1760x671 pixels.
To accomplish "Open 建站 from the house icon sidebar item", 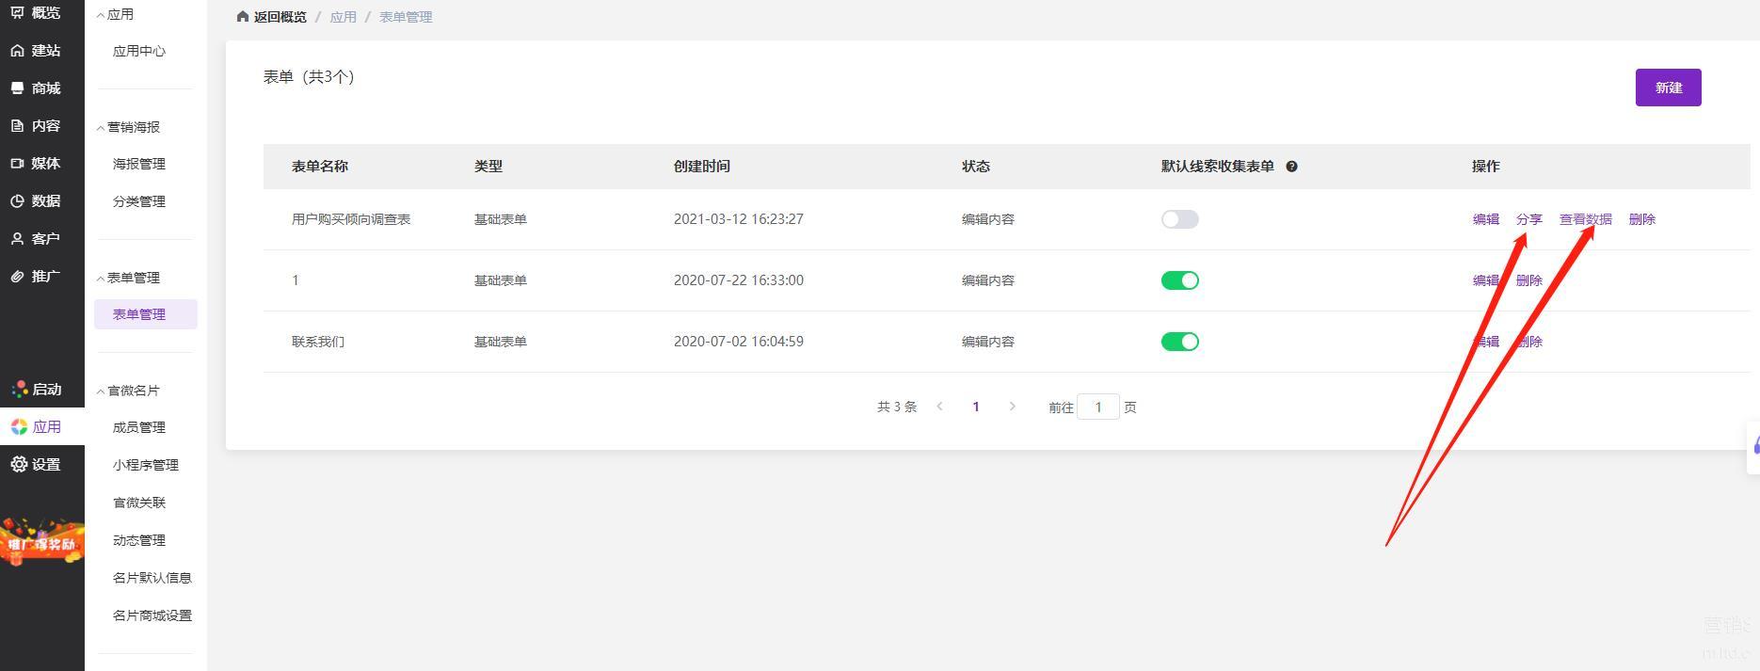I will 36,51.
